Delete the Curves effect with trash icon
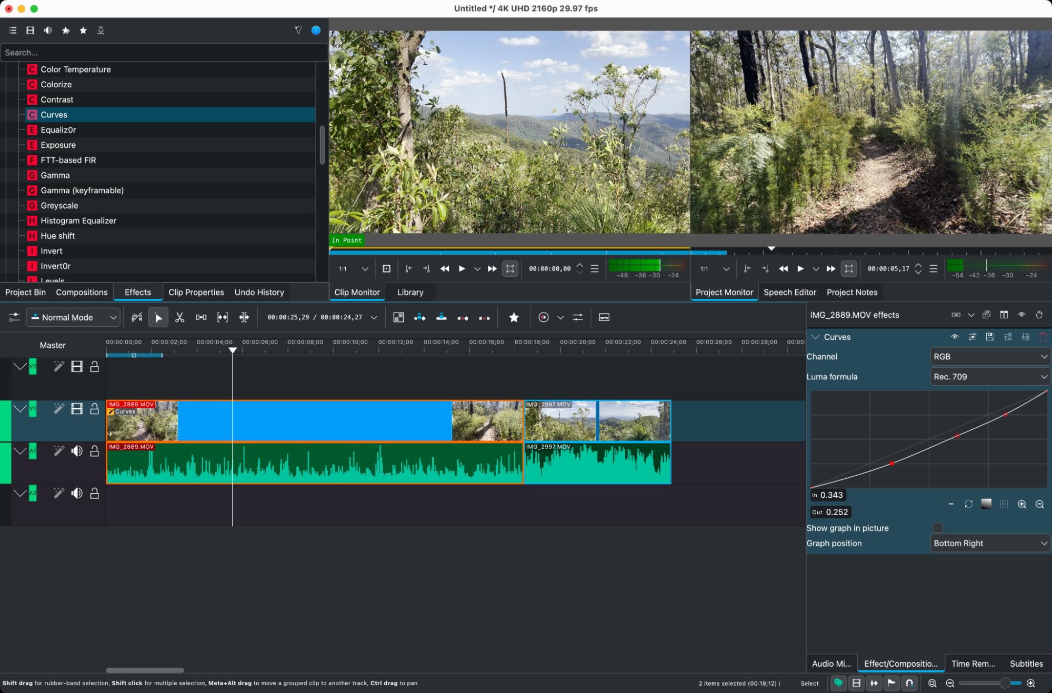Screen dimensions: 1052x693 1043,337
